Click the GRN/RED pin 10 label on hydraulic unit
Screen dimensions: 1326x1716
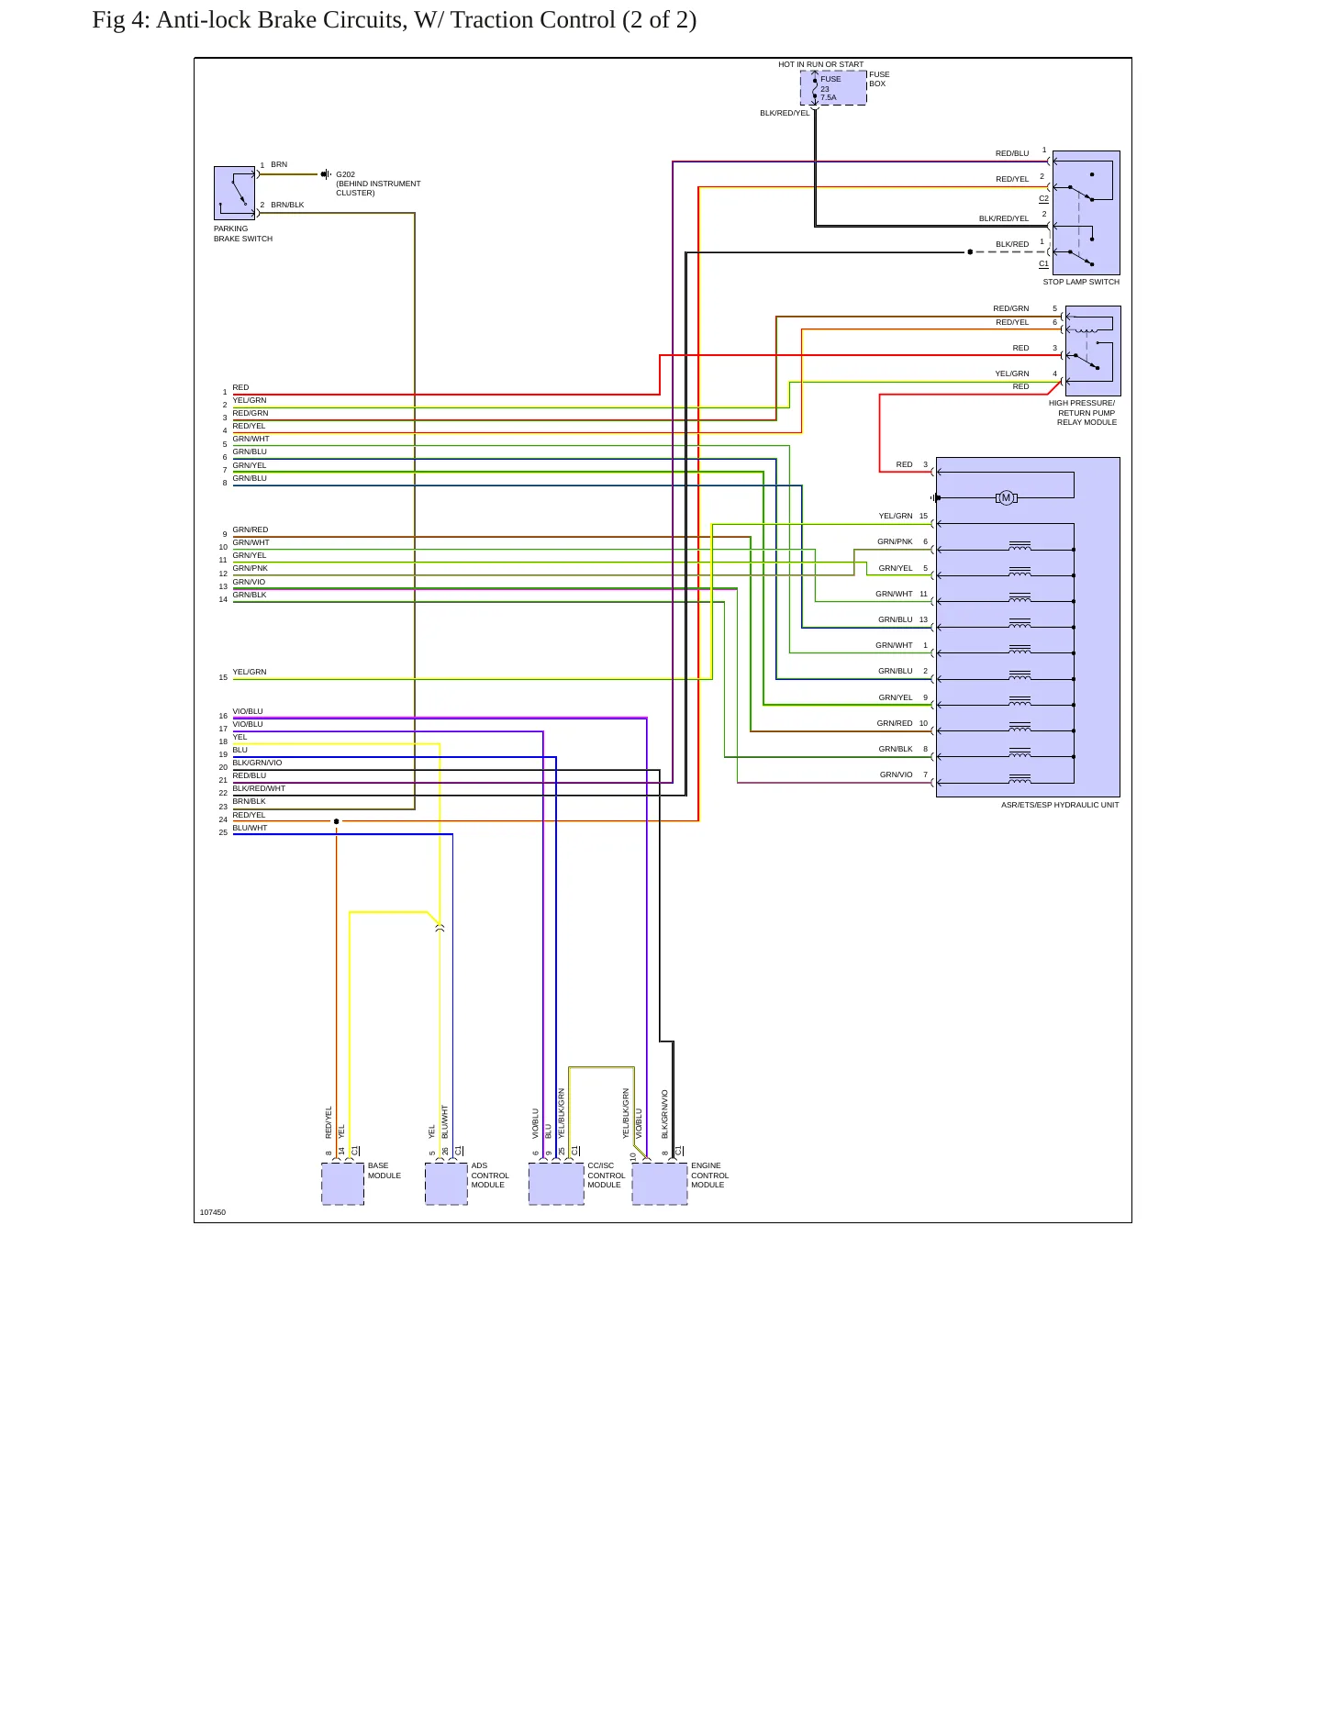[895, 723]
